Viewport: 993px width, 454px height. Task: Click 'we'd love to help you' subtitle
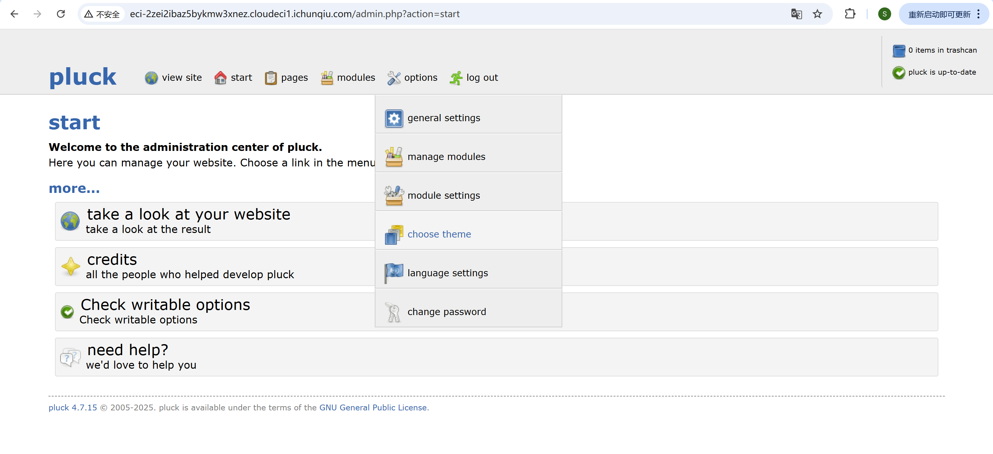click(141, 365)
